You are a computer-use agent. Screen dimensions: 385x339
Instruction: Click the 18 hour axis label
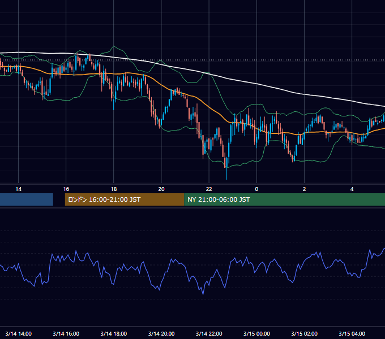point(114,189)
